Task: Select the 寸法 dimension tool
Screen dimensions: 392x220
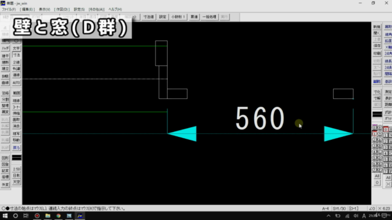Action: (x=17, y=55)
